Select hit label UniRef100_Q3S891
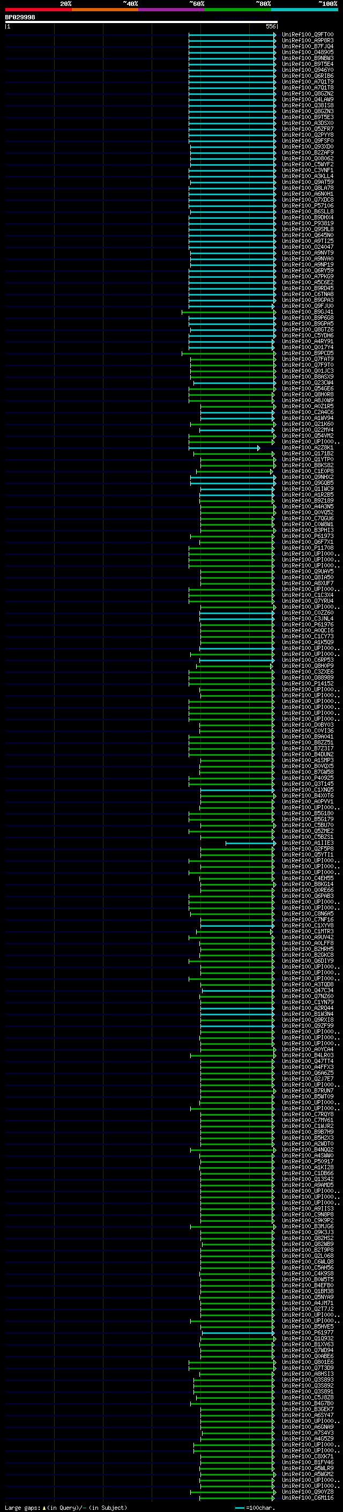This screenshot has width=343, height=1512. (308, 1391)
